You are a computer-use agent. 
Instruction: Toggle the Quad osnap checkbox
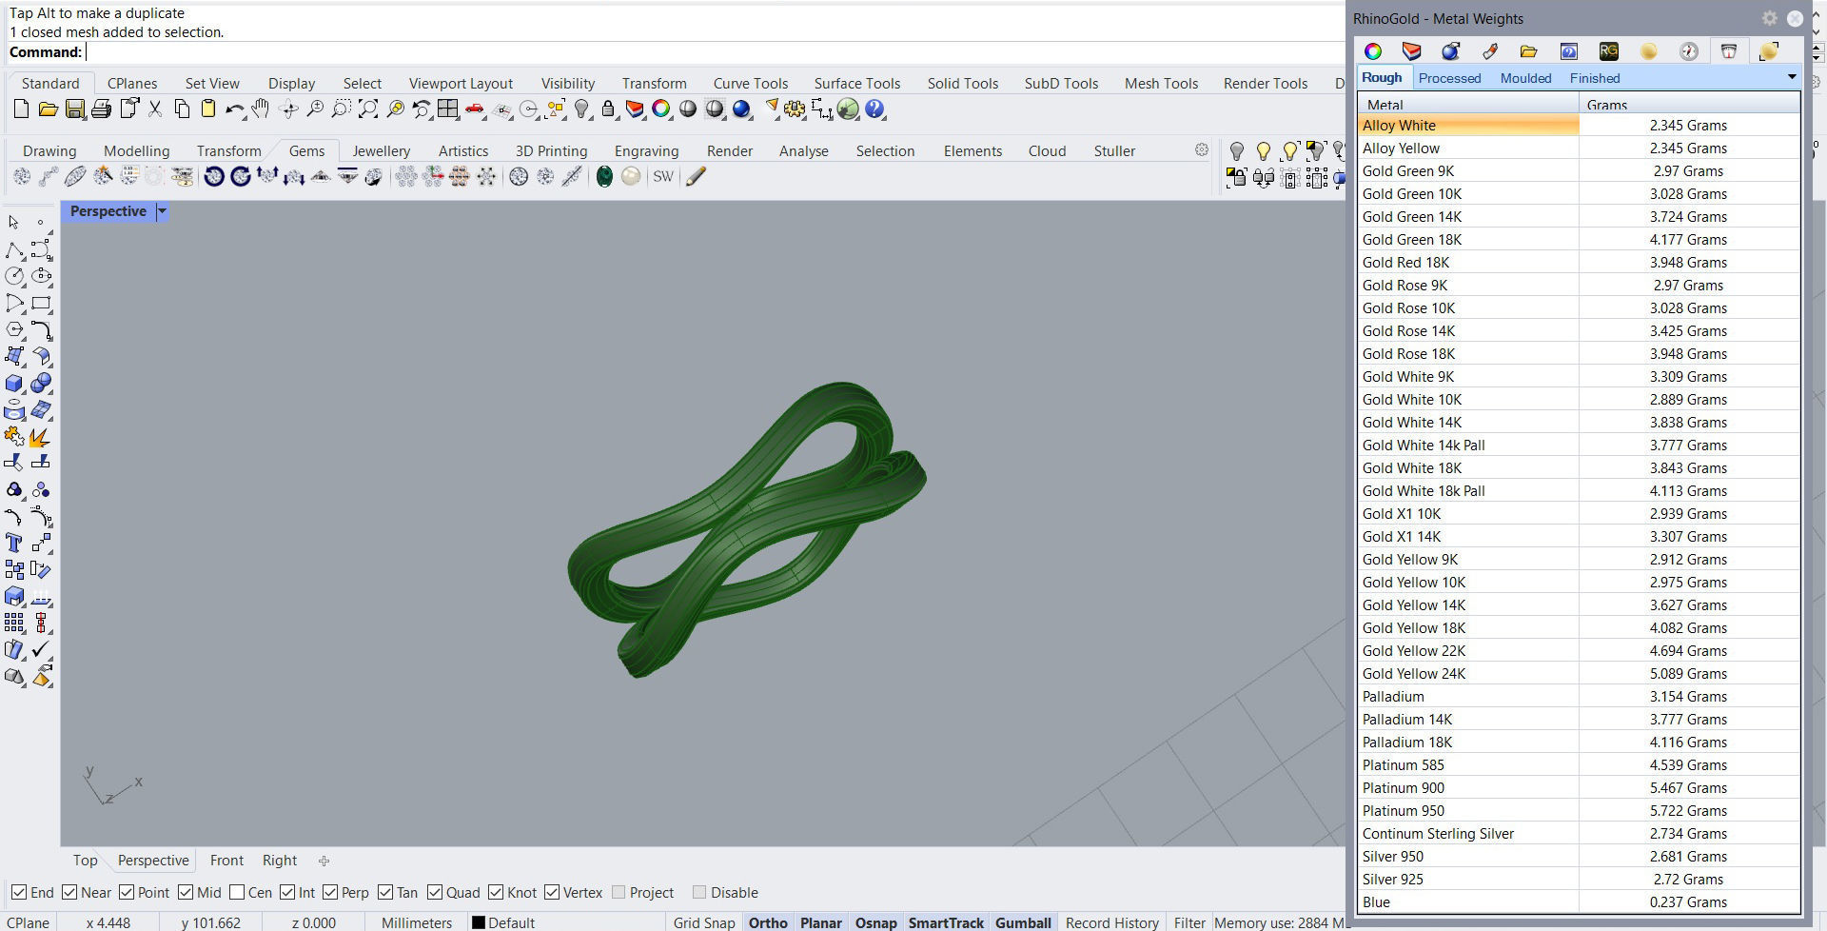(435, 892)
